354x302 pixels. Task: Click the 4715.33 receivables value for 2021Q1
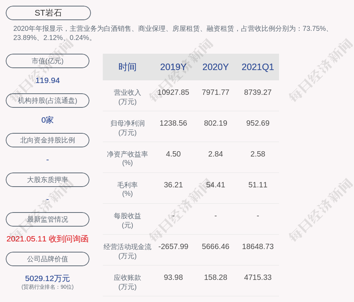pyautogui.click(x=258, y=277)
